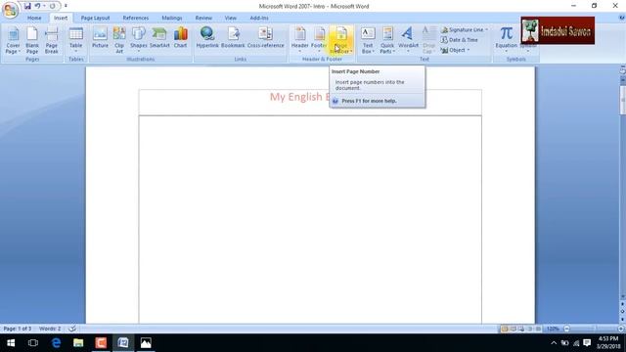The height and width of the screenshot is (352, 626).
Task: Open the Windows Start menu
Action: pyautogui.click(x=11, y=343)
